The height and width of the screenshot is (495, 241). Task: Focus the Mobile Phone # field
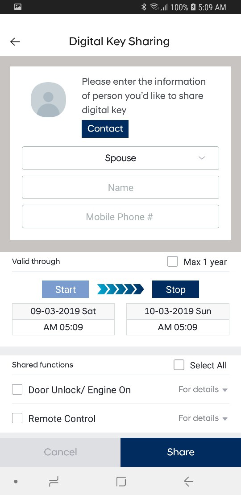coord(120,217)
